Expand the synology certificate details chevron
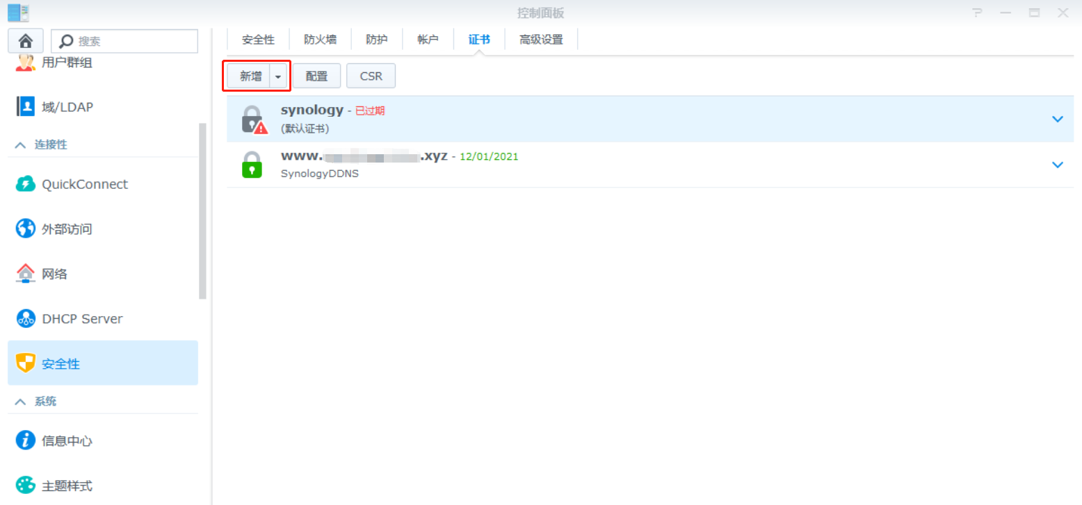 click(1058, 119)
